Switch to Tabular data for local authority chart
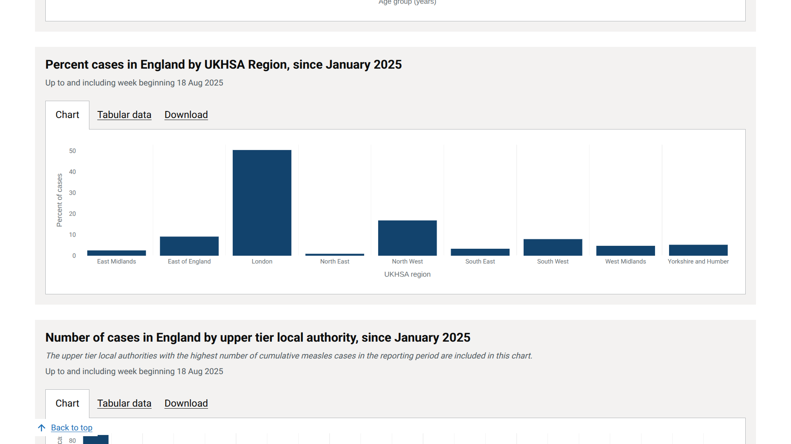Screen dimensions: 791x444 (x=124, y=403)
